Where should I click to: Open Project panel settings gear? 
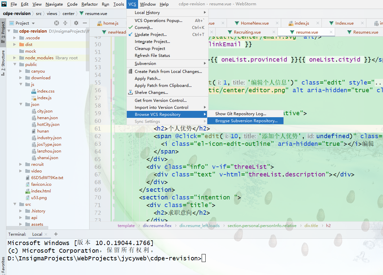pyautogui.click(x=76, y=23)
